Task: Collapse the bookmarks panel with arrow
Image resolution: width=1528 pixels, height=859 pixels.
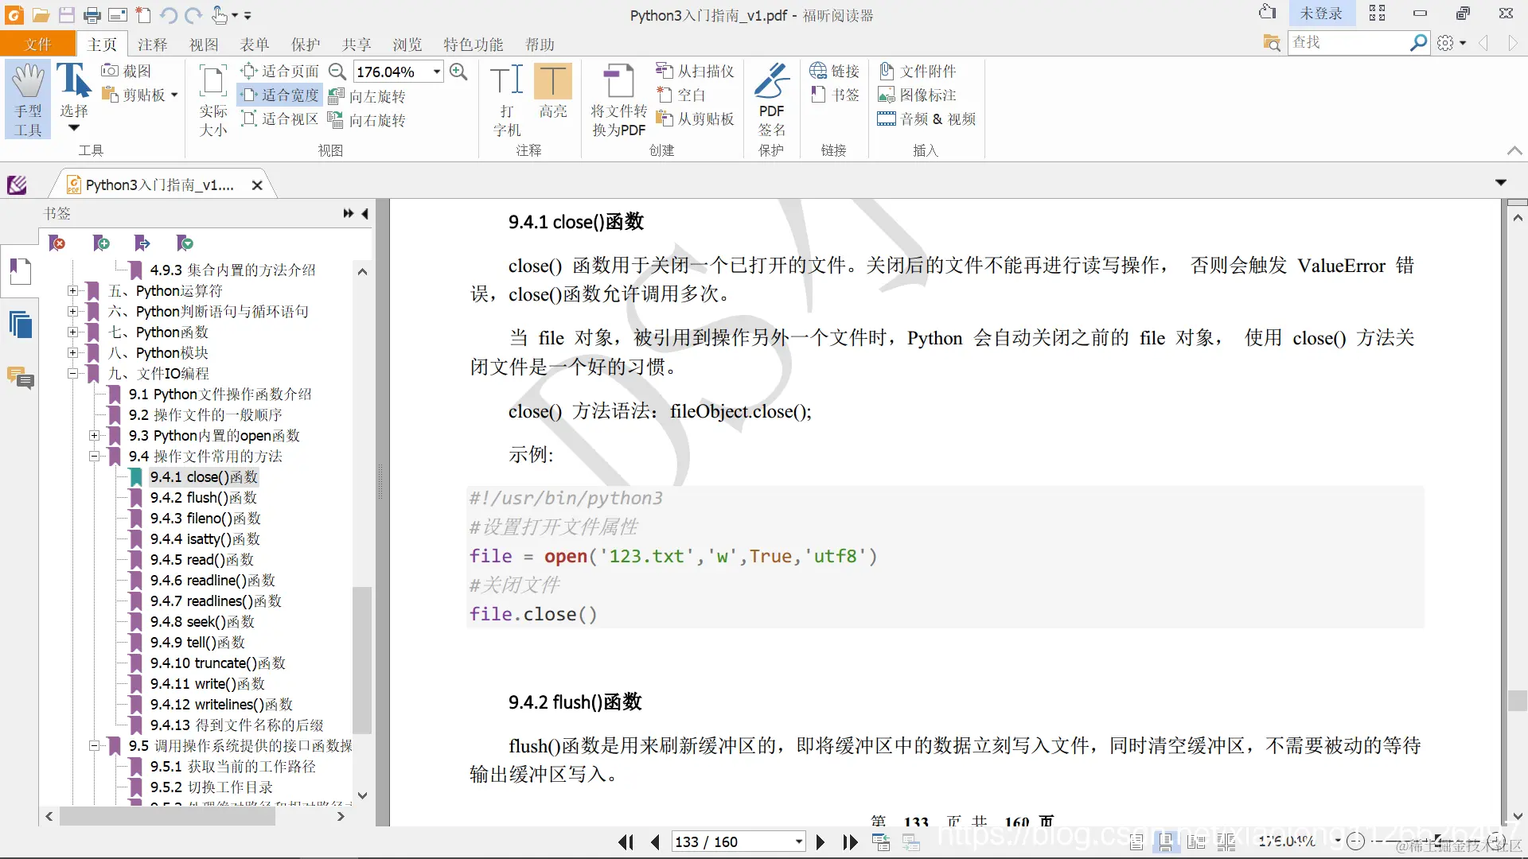Action: tap(365, 213)
